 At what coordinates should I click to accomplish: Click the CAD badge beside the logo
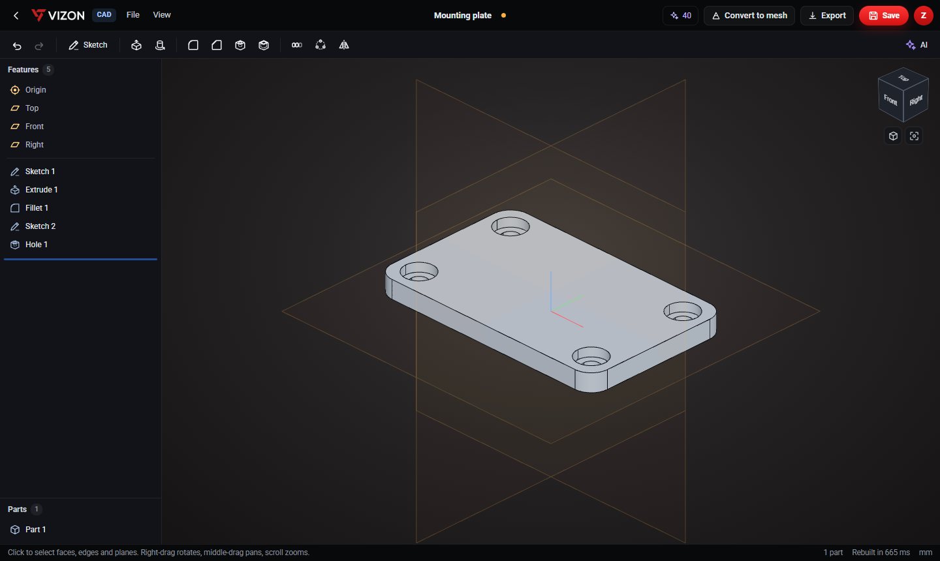104,15
